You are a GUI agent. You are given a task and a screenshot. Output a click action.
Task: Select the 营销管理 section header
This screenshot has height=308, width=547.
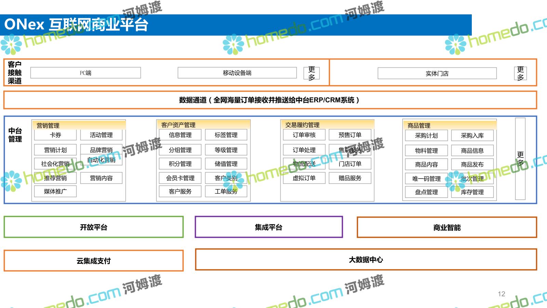(79, 125)
